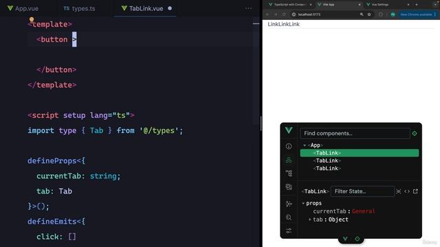Image resolution: width=440 pixels, height=247 pixels.
Task: Go forward in the browser
Action: pos(276,14)
